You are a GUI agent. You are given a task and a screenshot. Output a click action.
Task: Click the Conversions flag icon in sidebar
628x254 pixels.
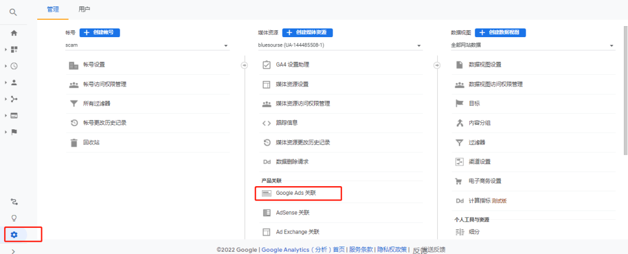(x=14, y=132)
